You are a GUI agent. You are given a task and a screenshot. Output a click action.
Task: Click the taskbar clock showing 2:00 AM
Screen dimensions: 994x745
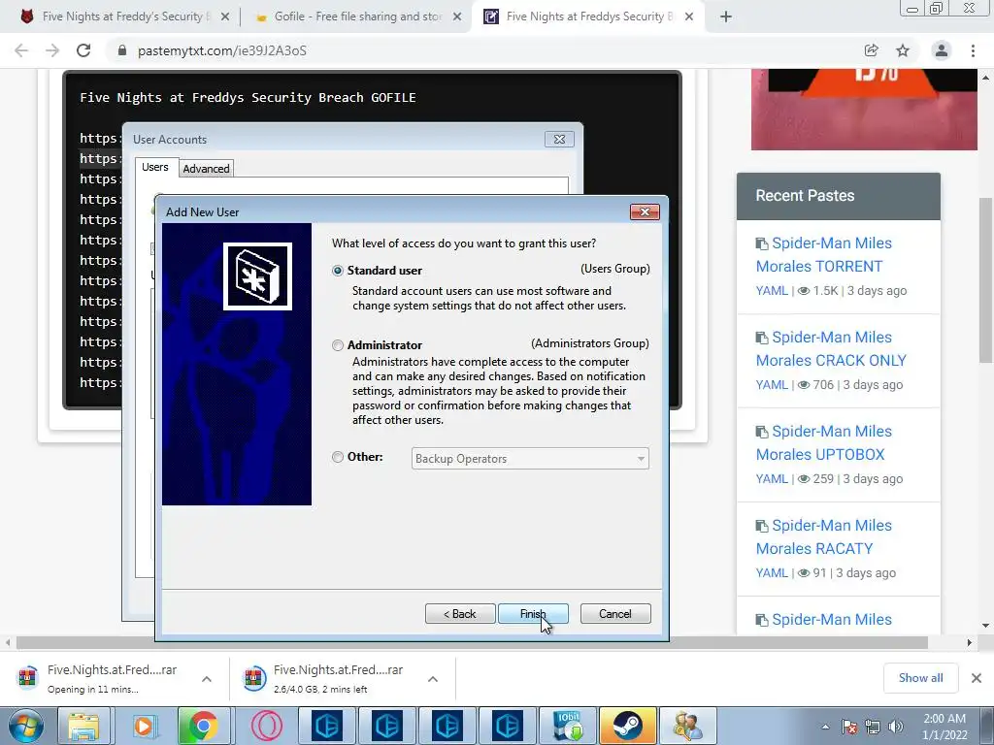[x=944, y=727]
